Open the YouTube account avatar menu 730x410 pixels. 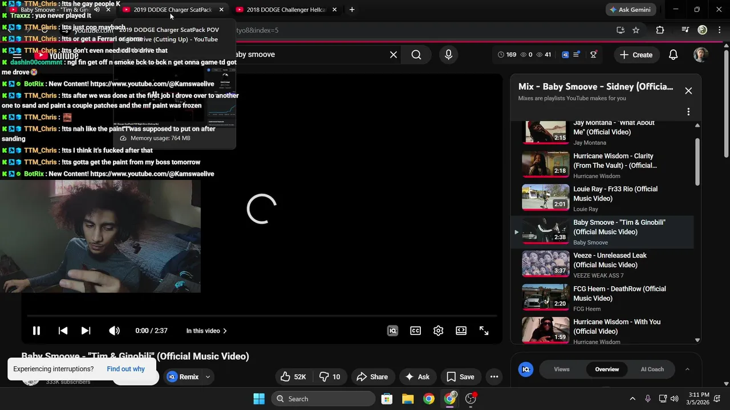[700, 55]
